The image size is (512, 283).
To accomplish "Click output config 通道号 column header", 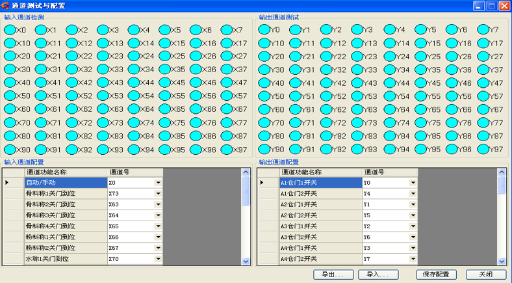I will [390, 172].
